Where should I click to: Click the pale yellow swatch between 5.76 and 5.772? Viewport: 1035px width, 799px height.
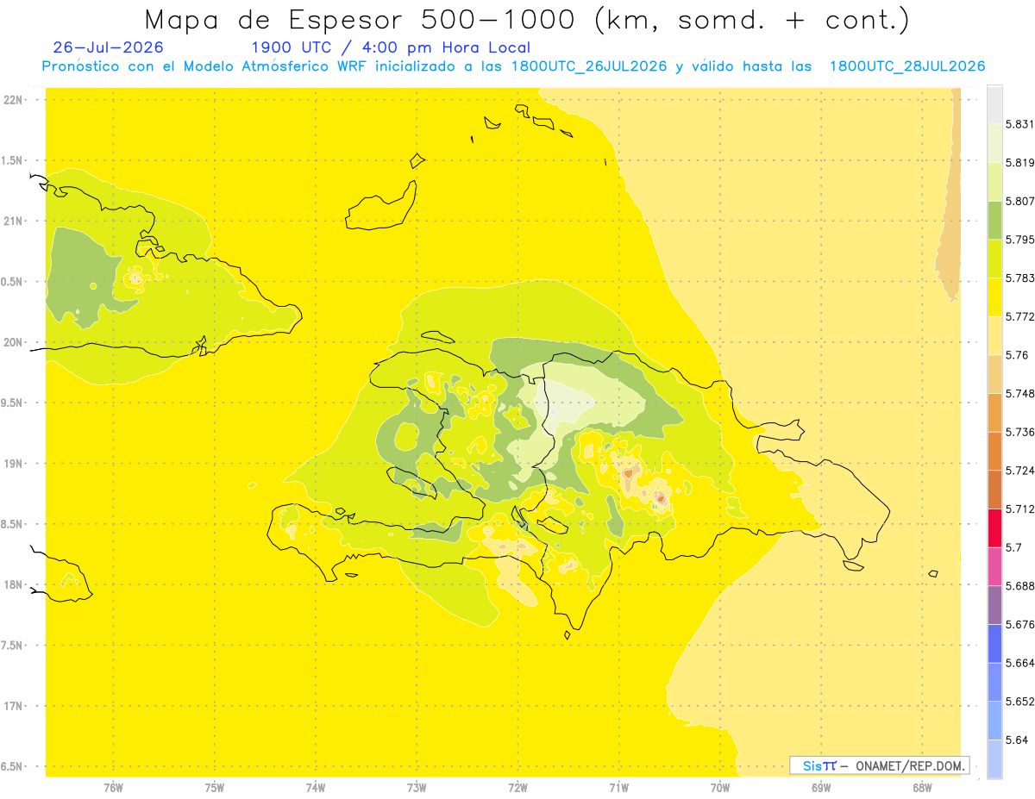click(994, 335)
